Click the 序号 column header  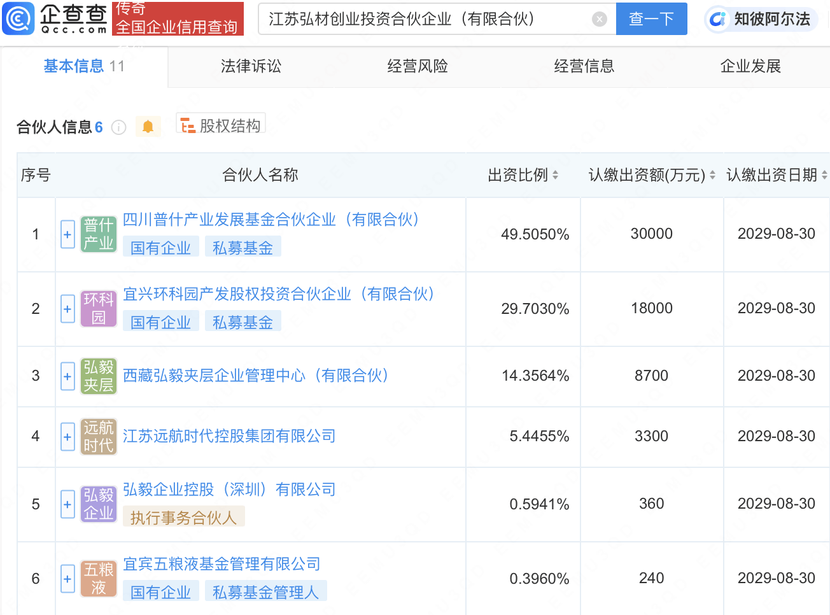(36, 175)
